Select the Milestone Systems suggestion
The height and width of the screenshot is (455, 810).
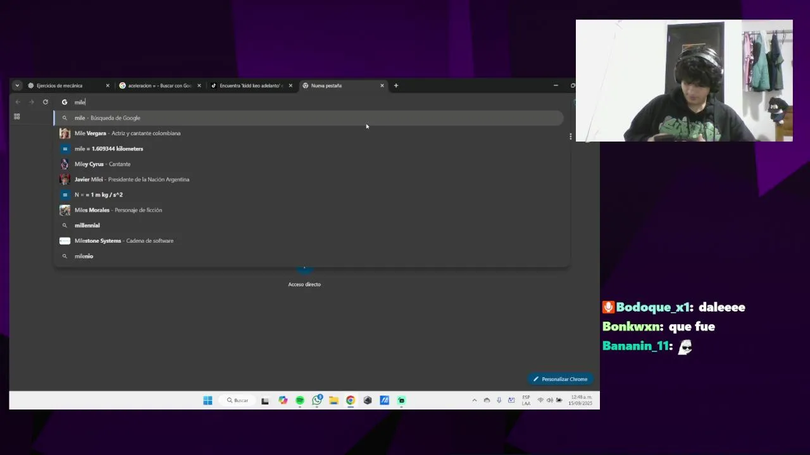point(309,241)
